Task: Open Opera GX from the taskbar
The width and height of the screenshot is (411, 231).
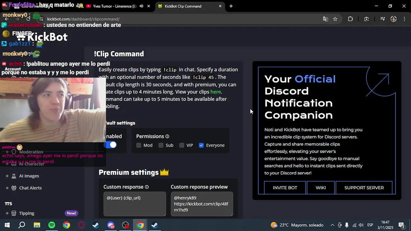Action: pos(81,225)
